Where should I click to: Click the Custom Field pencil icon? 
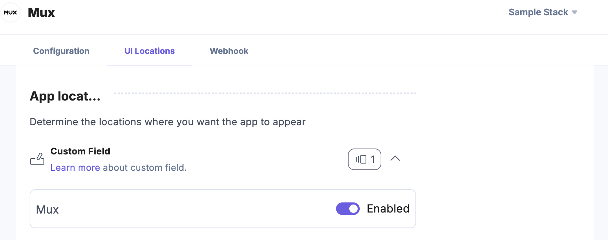[x=37, y=159]
